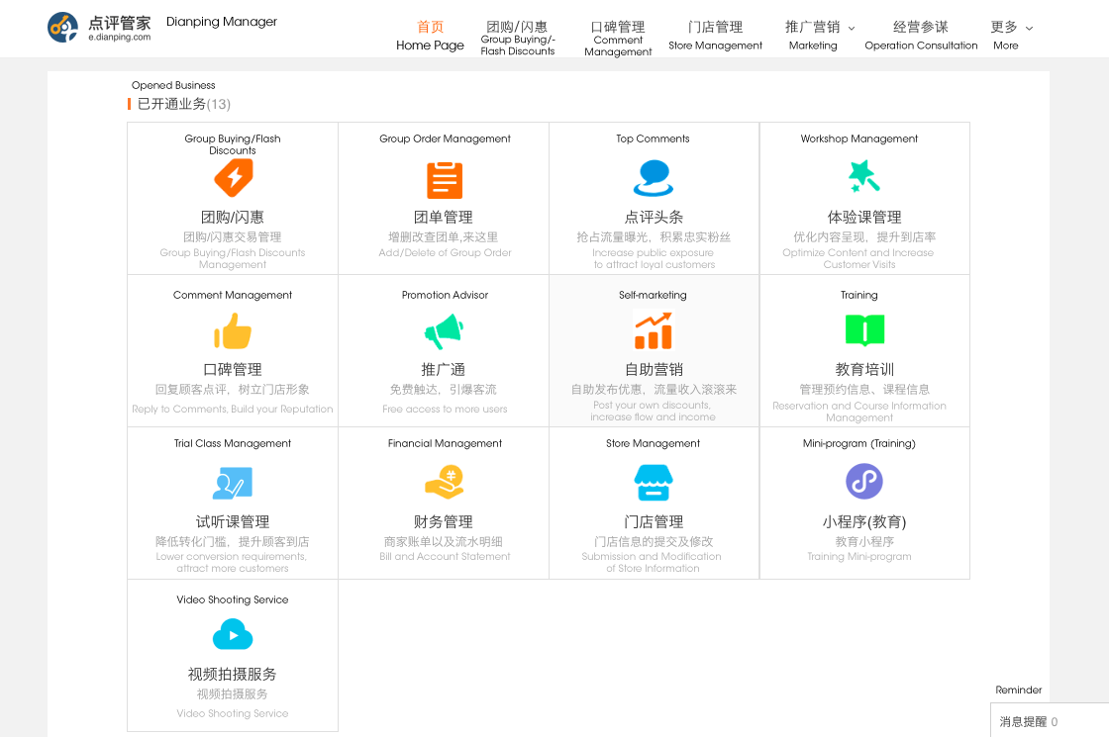Click the Dianping Manager logo
This screenshot has width=1109, height=737.
tap(99, 28)
